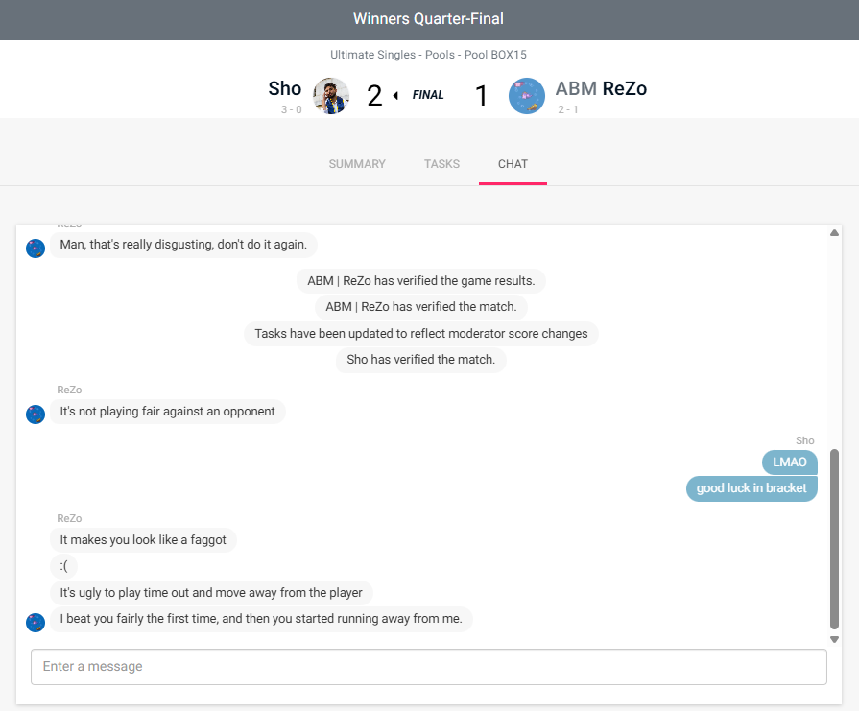
Task: Click Sho's score of 2
Action: (374, 96)
